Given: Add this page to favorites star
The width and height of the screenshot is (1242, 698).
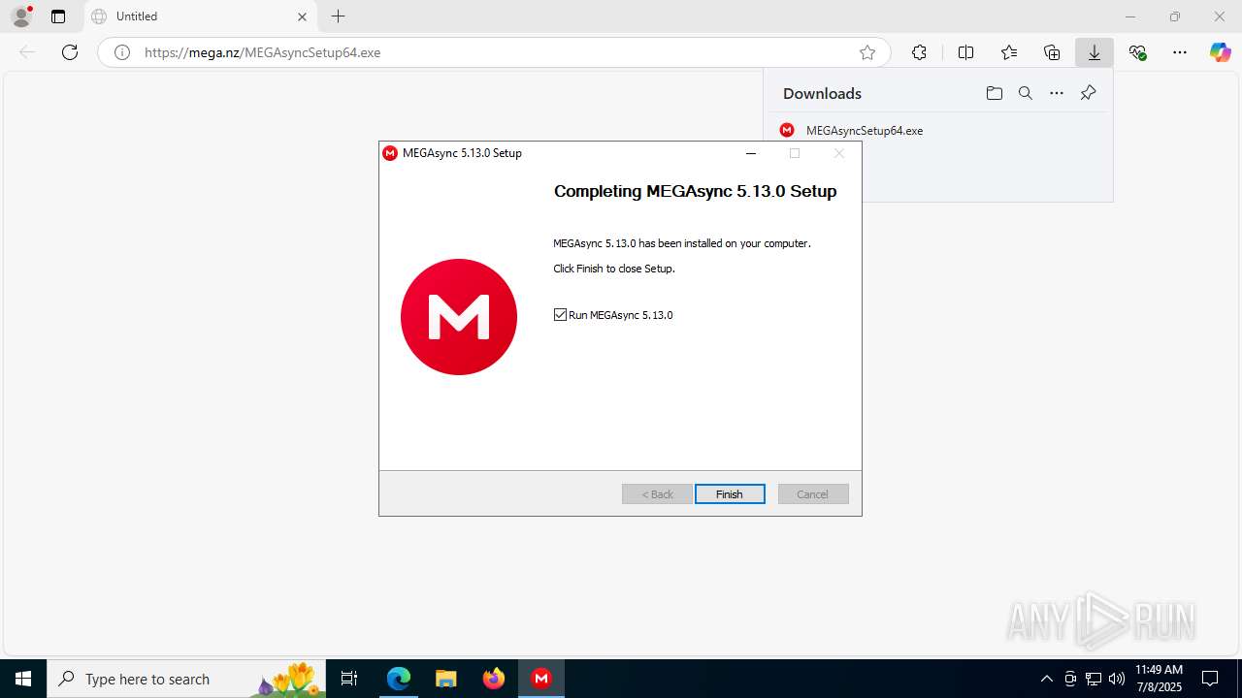Looking at the screenshot, I should point(867,52).
